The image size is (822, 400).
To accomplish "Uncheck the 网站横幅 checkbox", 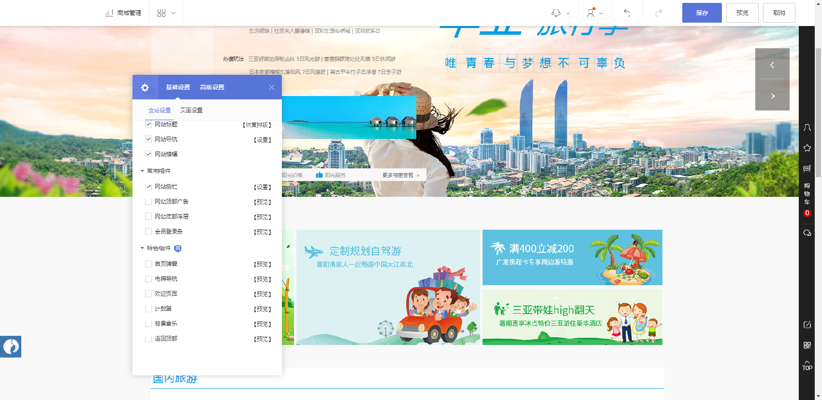I will [x=148, y=154].
